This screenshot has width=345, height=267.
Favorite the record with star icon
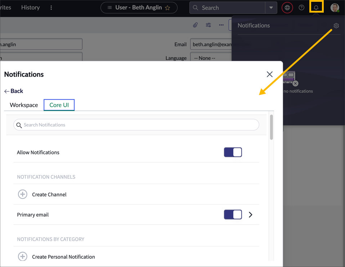pos(167,8)
